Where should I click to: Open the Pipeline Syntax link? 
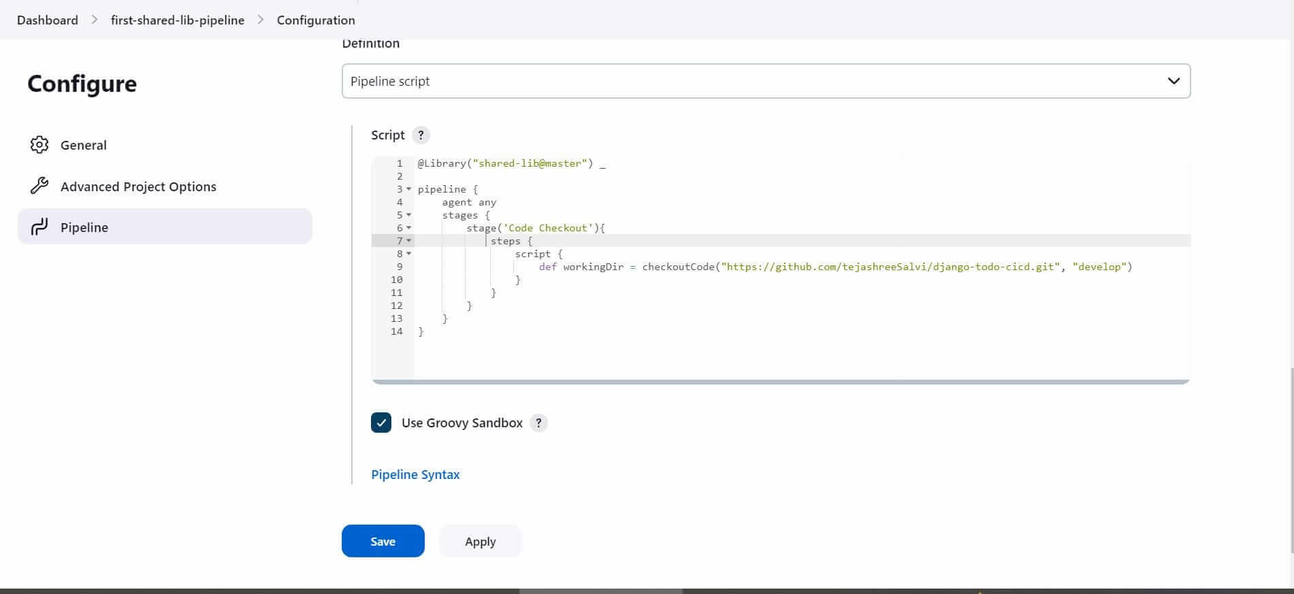(415, 474)
